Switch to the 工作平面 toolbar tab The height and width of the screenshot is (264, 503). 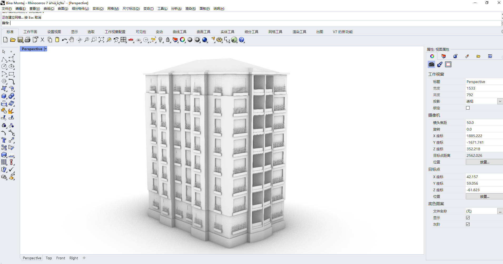30,32
